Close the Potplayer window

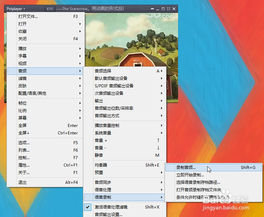174,9
